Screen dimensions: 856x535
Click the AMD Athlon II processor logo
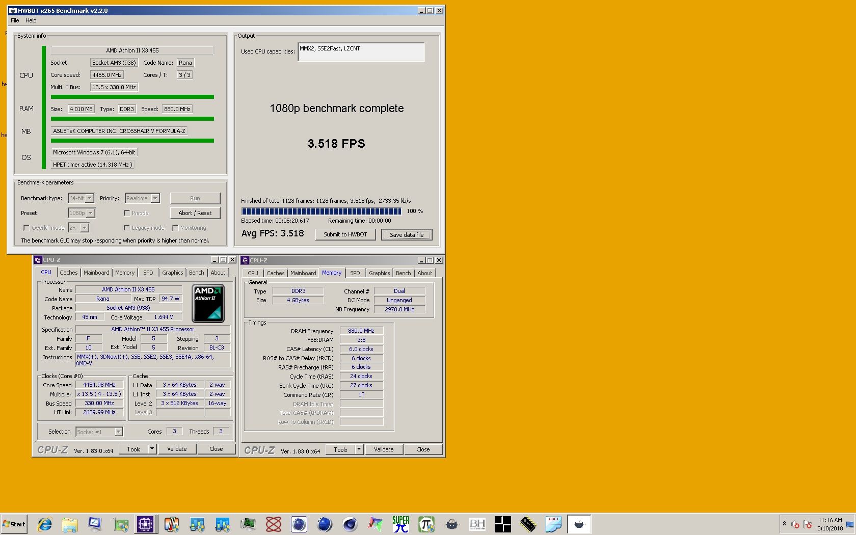click(x=208, y=303)
